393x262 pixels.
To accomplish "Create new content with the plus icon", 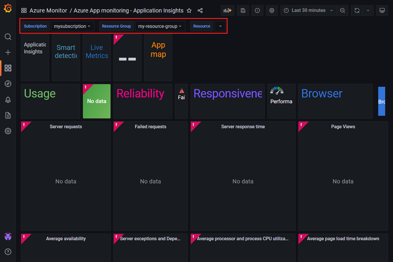I will coord(8,52).
